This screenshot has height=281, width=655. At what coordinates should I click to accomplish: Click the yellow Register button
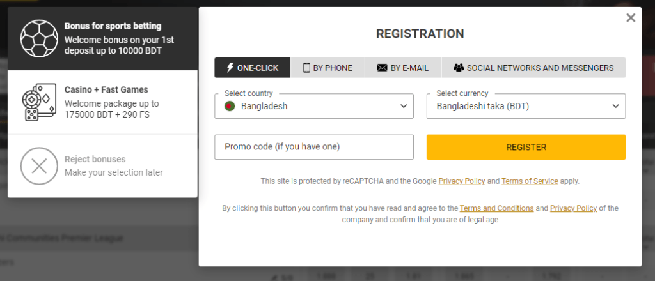coord(526,147)
